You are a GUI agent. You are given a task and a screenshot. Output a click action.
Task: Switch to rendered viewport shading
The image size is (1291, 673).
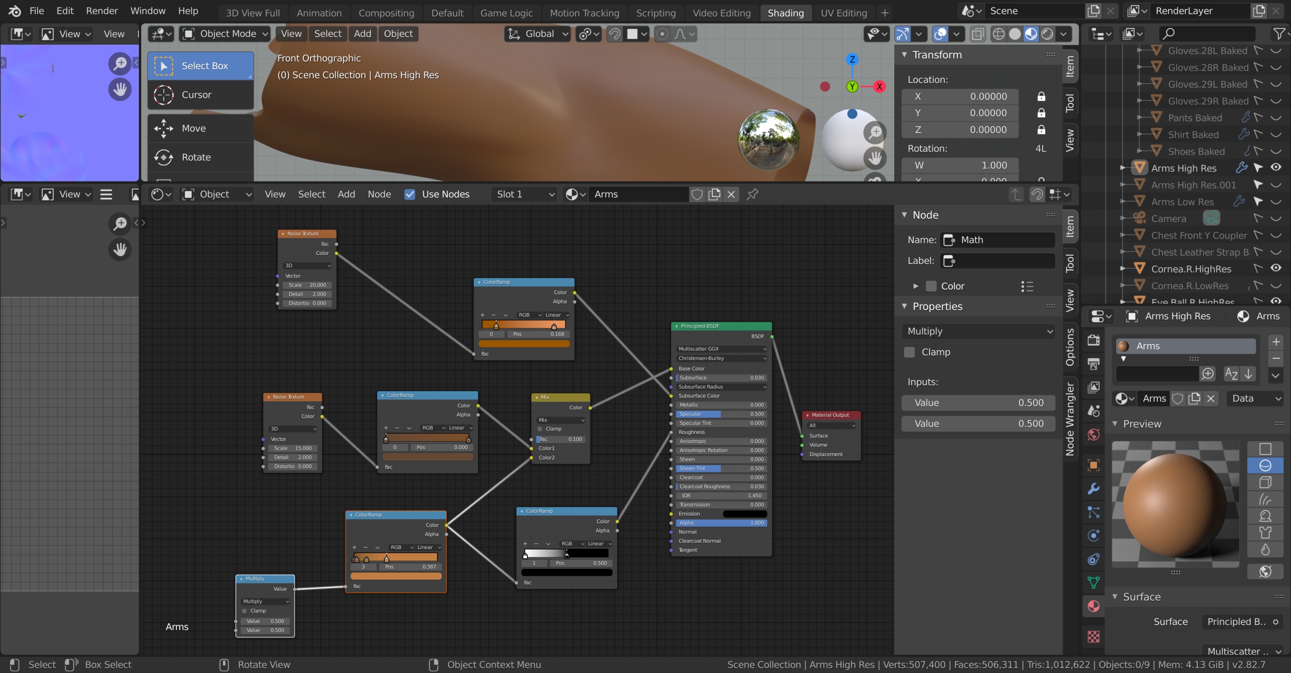(1047, 34)
